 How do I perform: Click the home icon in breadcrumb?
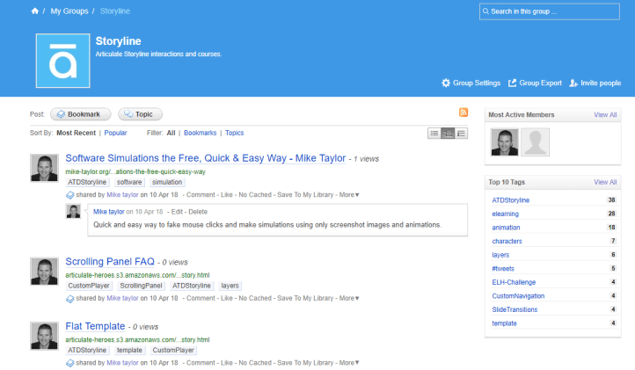(34, 11)
